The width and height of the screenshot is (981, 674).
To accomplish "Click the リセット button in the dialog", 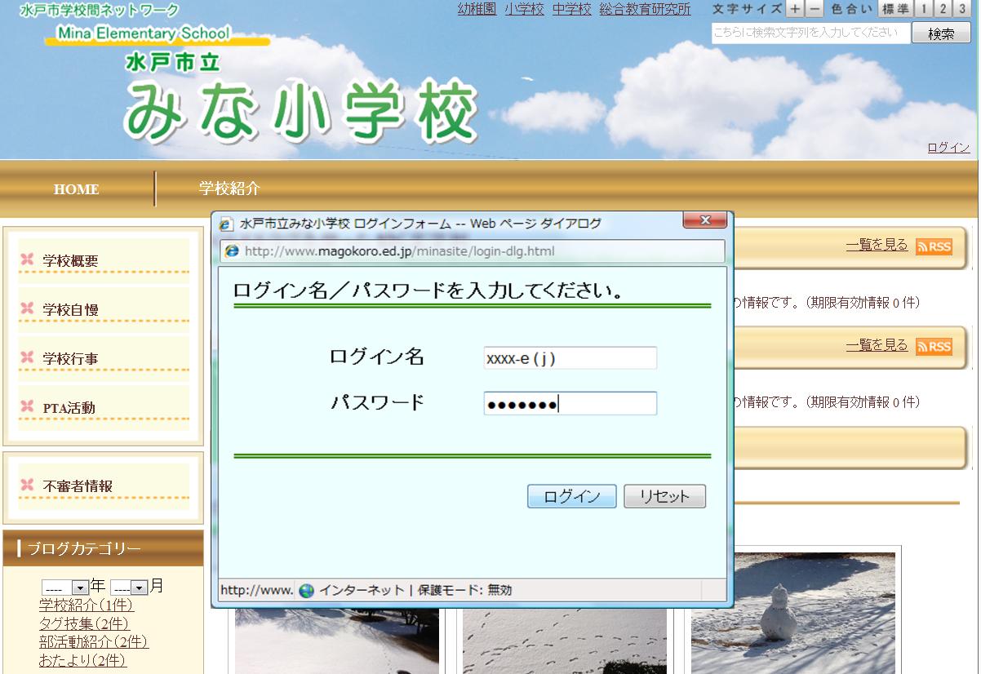I will 665,497.
